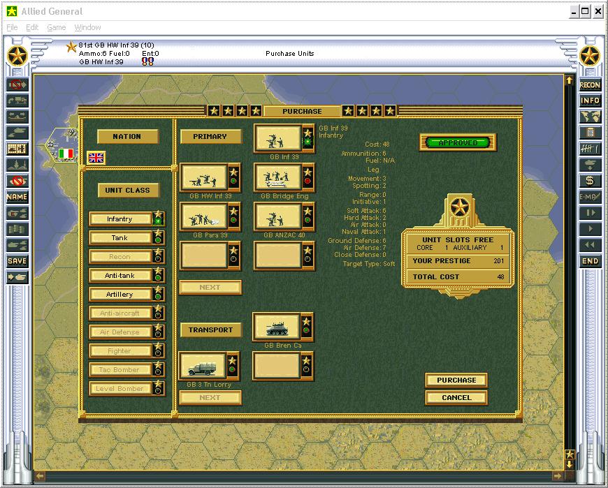This screenshot has width=608, height=488.
Task: Open the Window menu
Action: pyautogui.click(x=87, y=27)
